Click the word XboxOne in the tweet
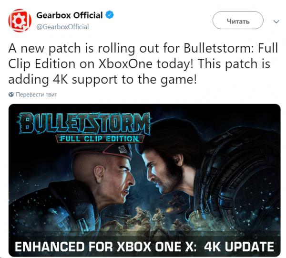286x258 pixels. 125,64
